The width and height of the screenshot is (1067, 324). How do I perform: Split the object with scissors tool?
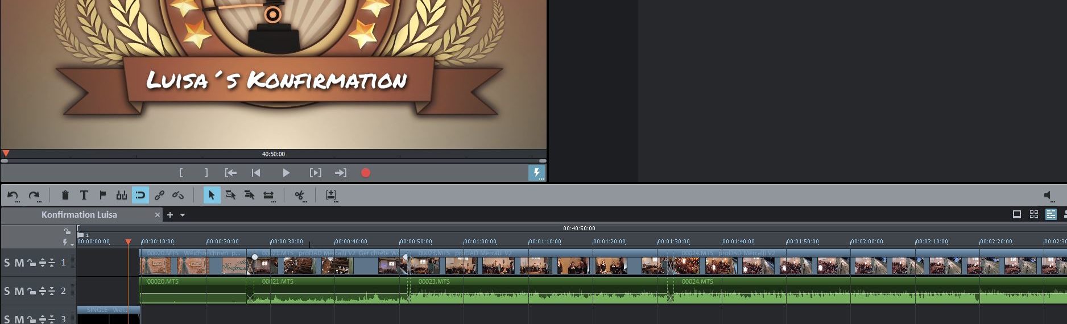point(300,196)
